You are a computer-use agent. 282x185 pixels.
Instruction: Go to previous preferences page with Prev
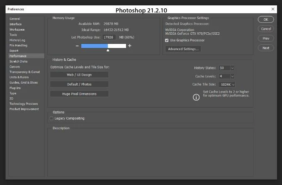point(266,38)
